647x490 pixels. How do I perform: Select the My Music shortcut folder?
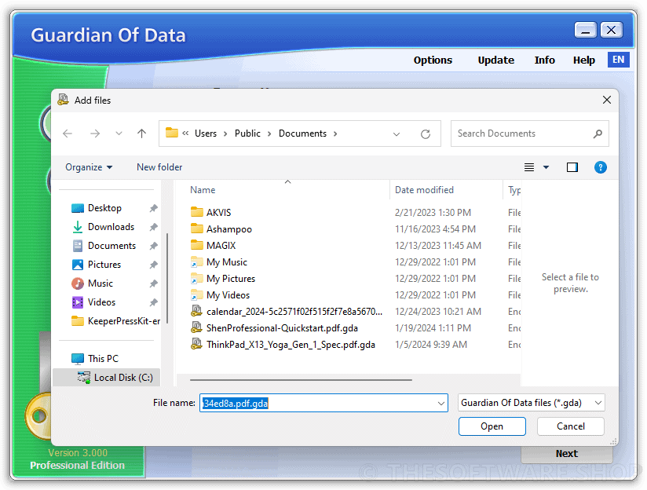click(227, 262)
